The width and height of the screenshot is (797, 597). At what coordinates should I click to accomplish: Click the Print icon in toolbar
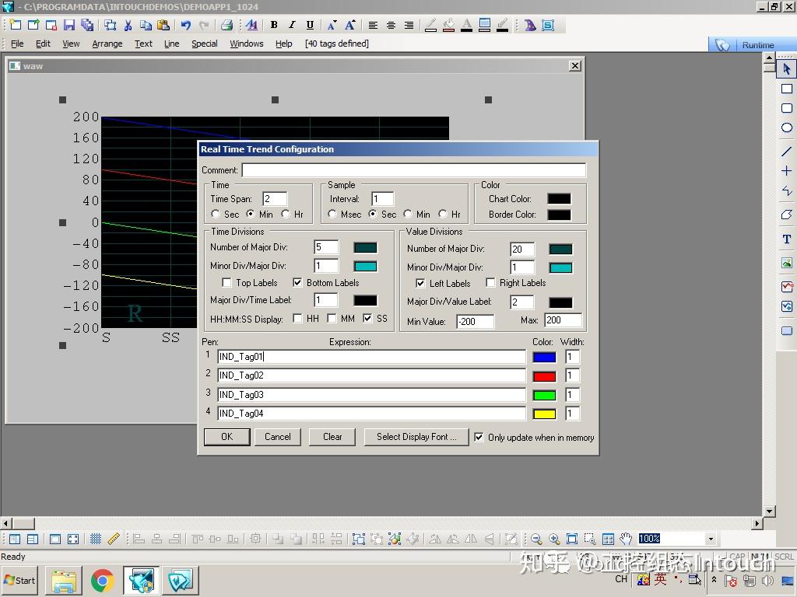226,26
